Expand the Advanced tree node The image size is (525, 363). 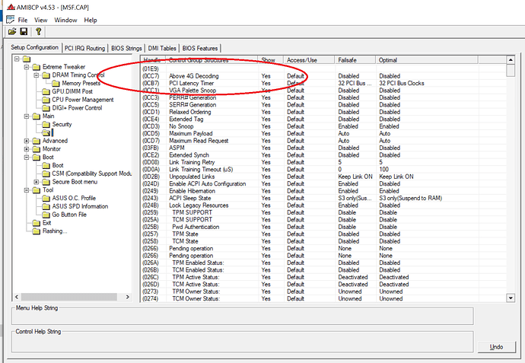(x=27, y=141)
